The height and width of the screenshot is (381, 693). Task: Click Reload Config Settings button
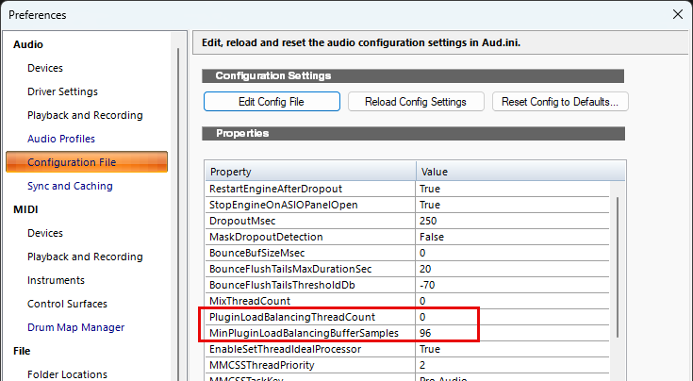416,102
